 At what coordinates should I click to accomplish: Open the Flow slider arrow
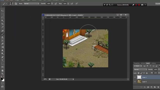click(68, 4)
